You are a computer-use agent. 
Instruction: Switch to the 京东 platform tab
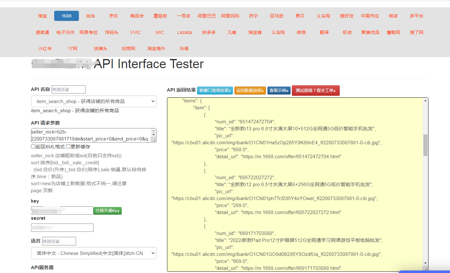pos(113,16)
